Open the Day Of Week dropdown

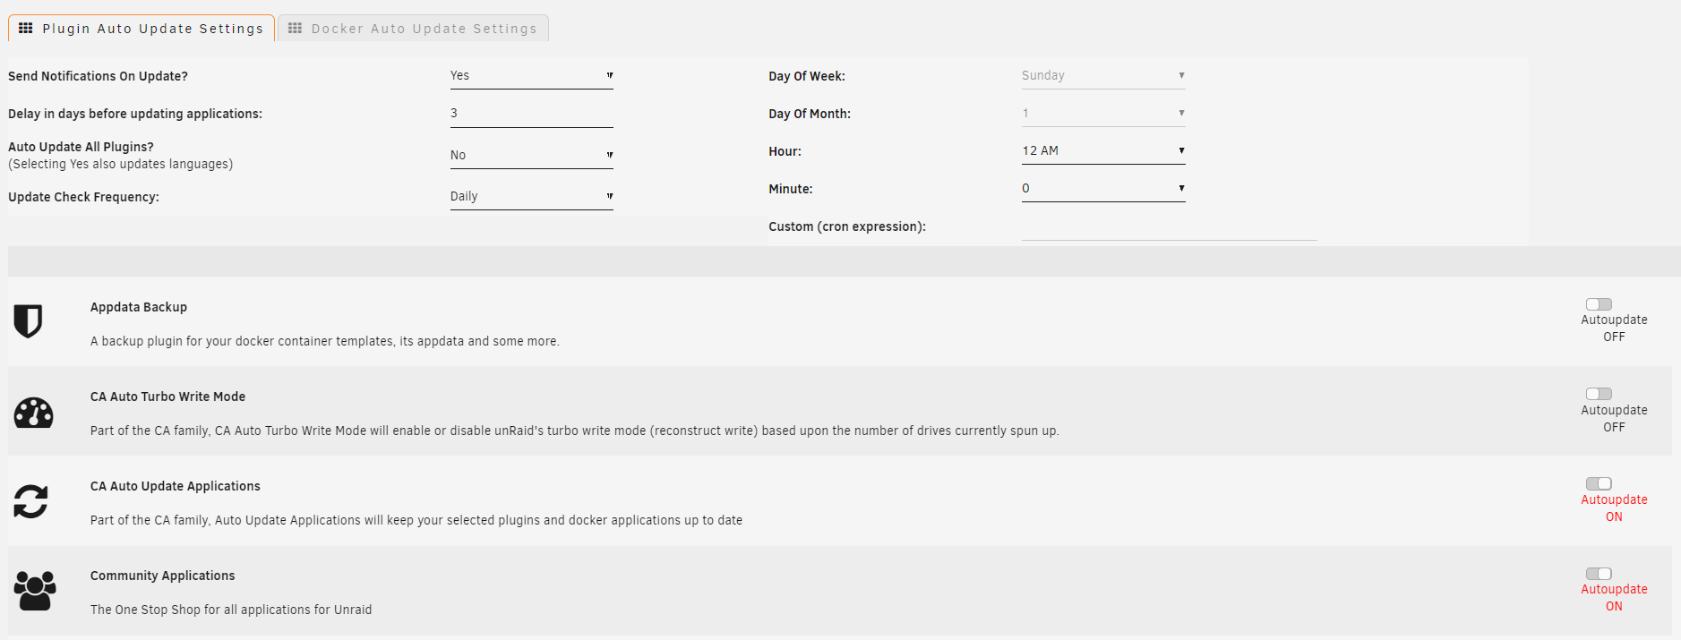pos(1103,76)
